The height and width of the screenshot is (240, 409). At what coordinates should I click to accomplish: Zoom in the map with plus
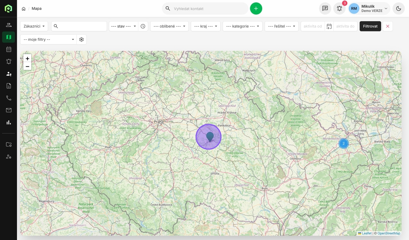pos(27,58)
